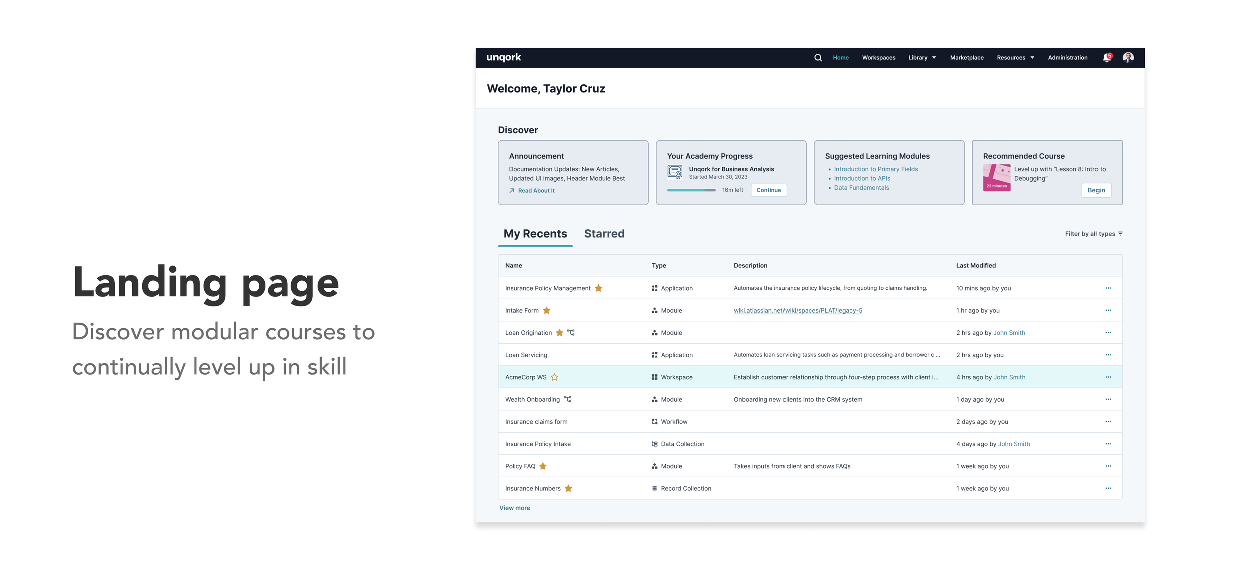
Task: Click the unqork logo
Action: click(x=503, y=58)
